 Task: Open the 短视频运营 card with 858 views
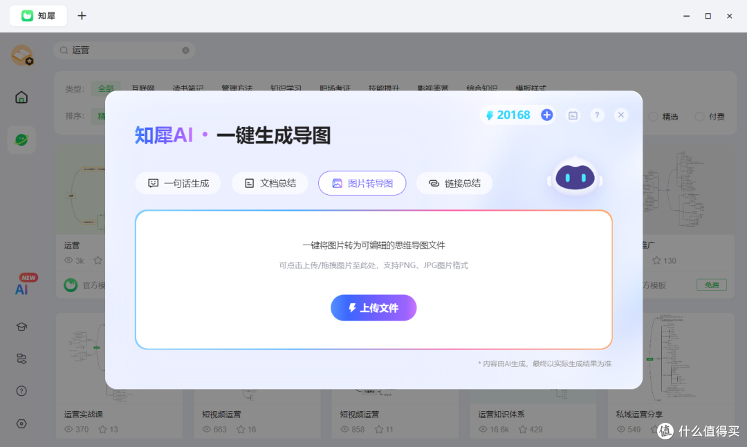[x=395, y=414]
